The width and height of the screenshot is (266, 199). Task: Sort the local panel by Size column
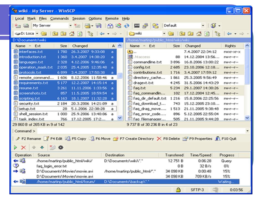click(62, 46)
